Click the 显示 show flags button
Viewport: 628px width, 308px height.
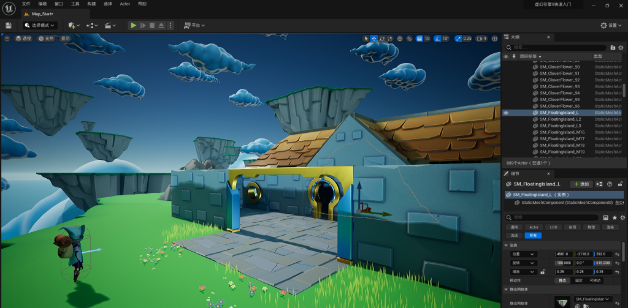(65, 39)
